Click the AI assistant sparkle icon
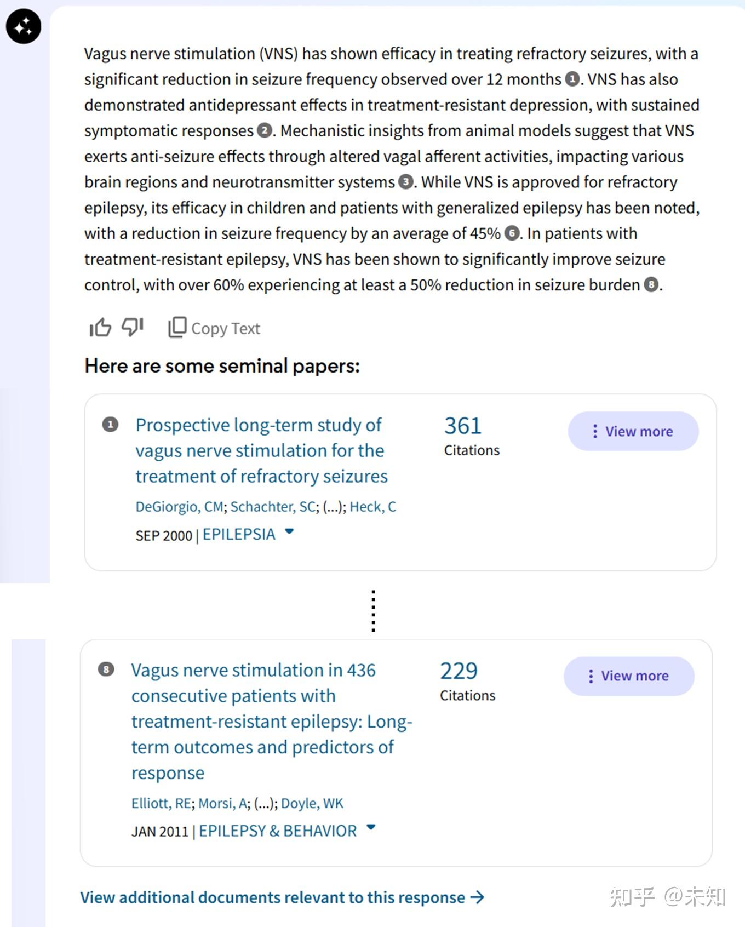 coord(24,26)
